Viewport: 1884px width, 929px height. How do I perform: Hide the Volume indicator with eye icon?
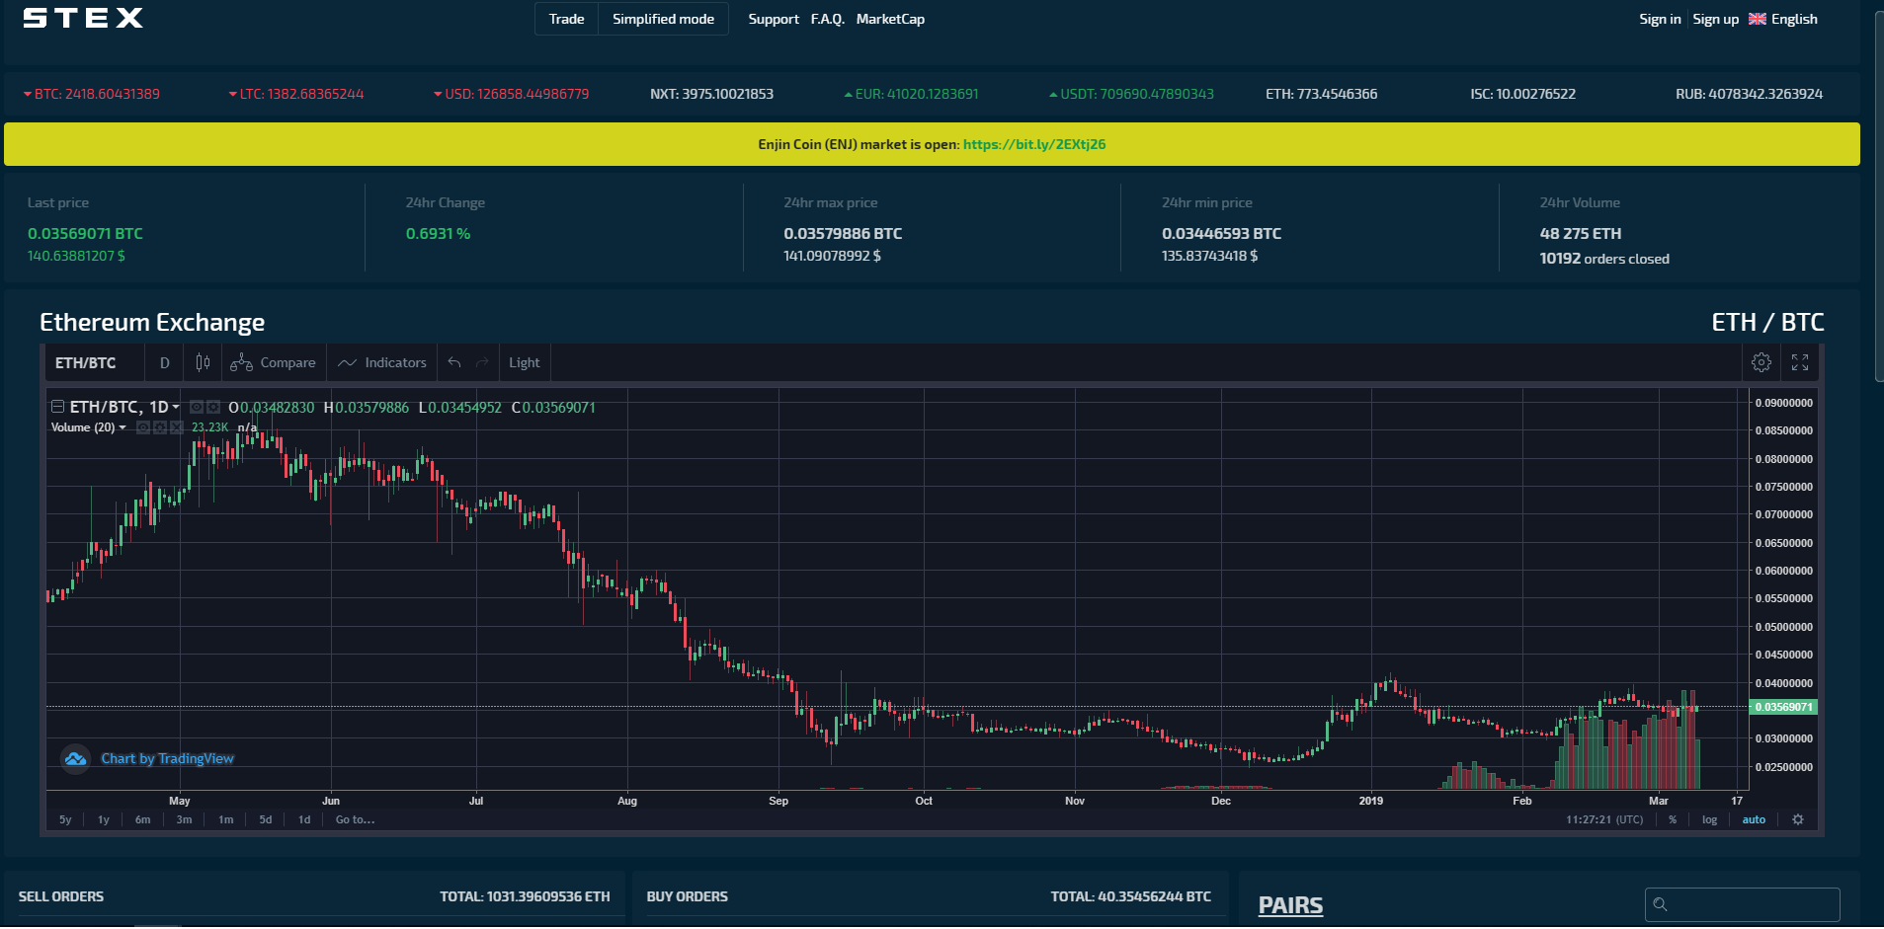pyautogui.click(x=143, y=427)
